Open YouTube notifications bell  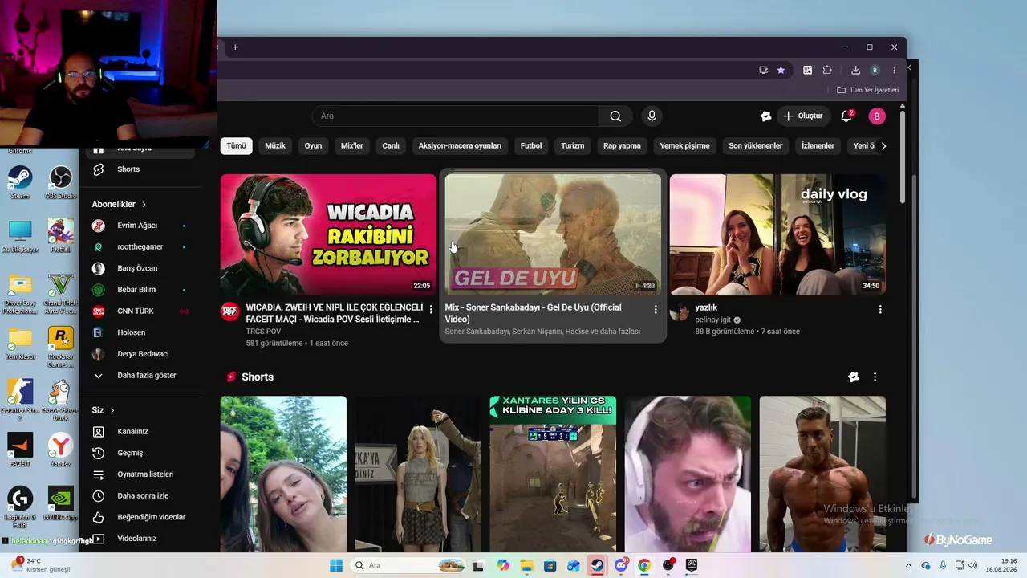846,116
